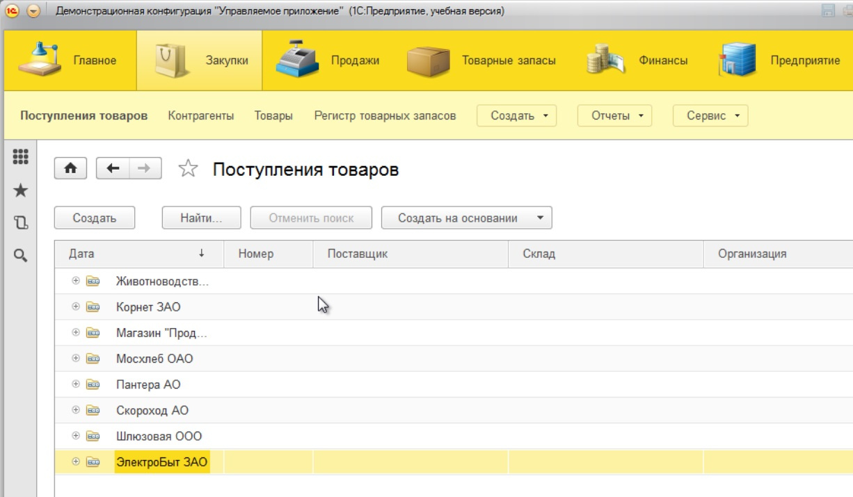The image size is (853, 497).
Task: Click the Создать button above the list
Action: tap(95, 218)
